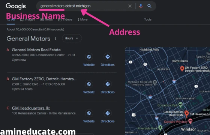
Task: Select the GM Headquarters map pin
Action: [187, 114]
